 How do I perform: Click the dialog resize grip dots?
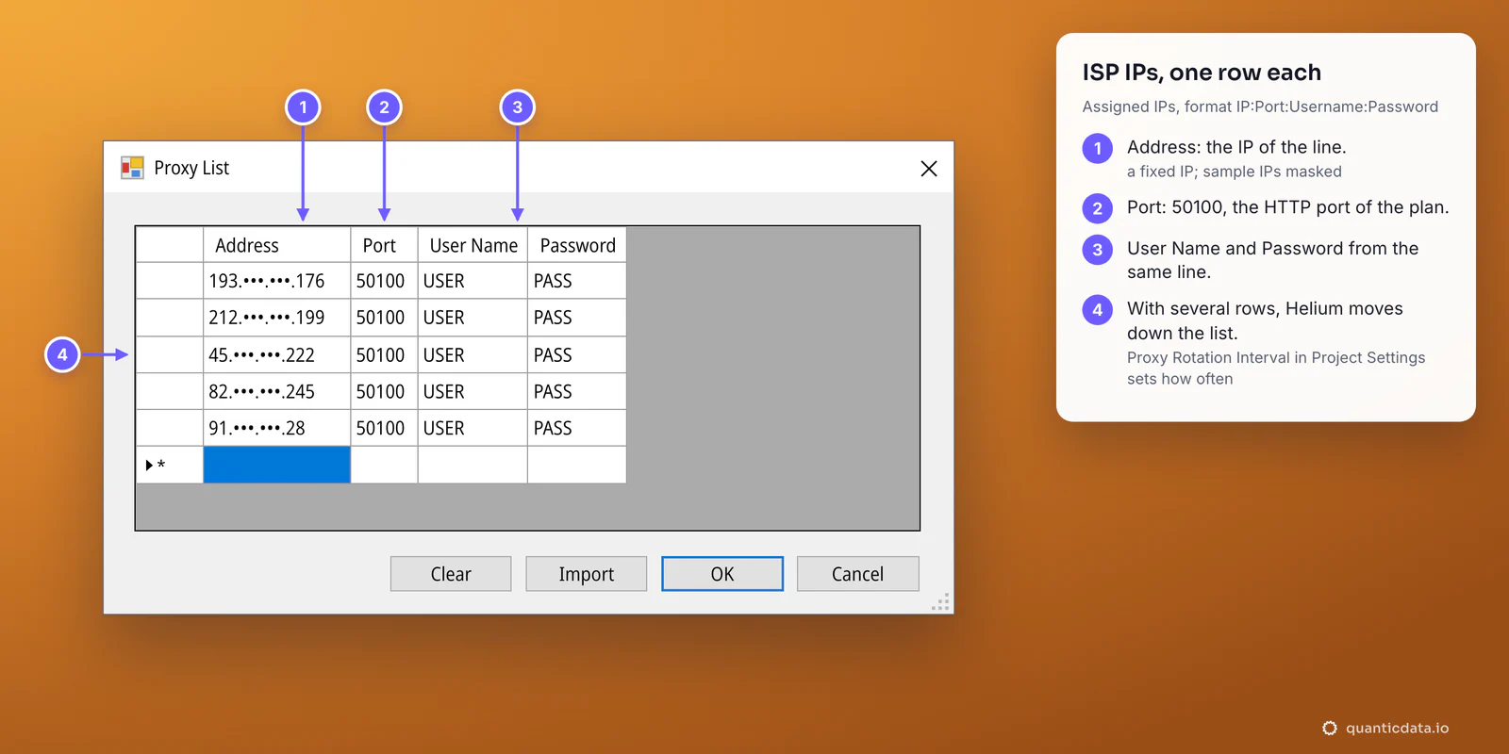click(941, 602)
